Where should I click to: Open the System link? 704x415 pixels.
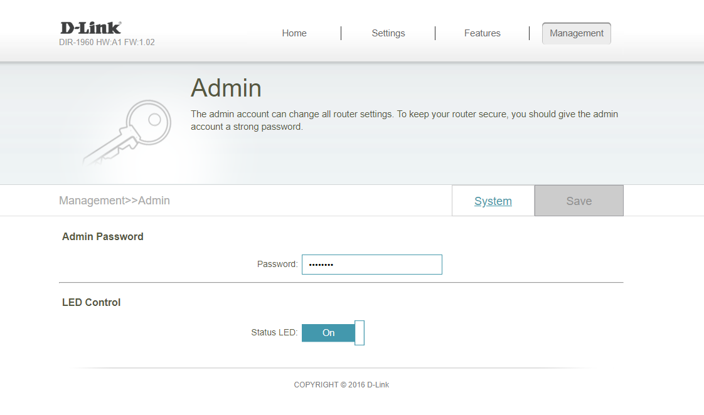pyautogui.click(x=493, y=201)
